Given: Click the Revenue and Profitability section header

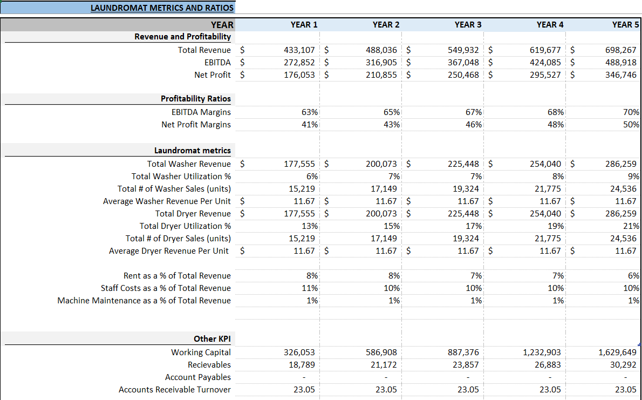Looking at the screenshot, I should pos(182,37).
